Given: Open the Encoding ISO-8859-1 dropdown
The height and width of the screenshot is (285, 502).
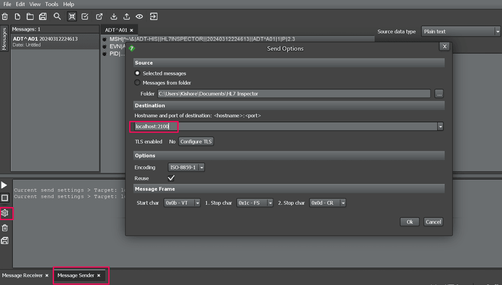Looking at the screenshot, I should click(186, 167).
